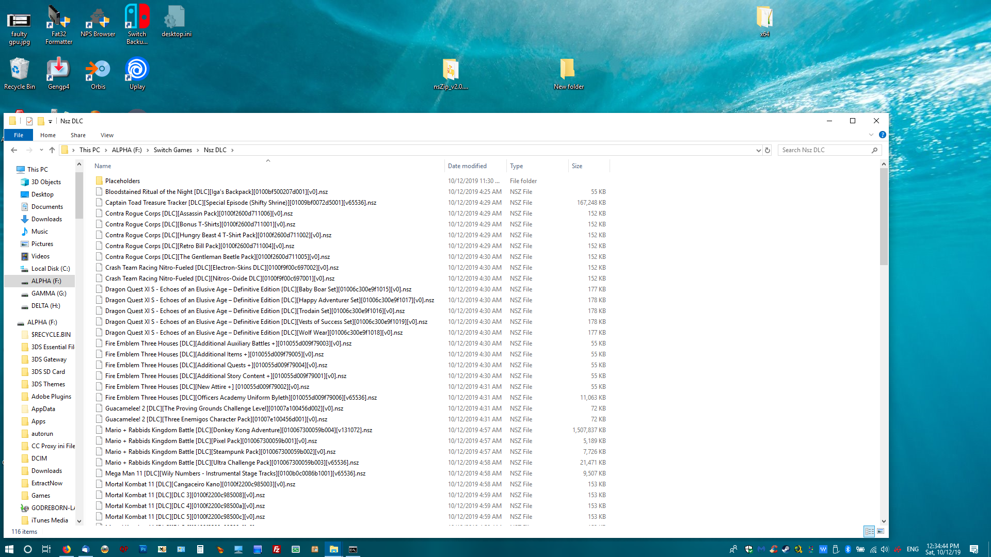Click This PC in the address path
The image size is (991, 557).
click(90, 150)
